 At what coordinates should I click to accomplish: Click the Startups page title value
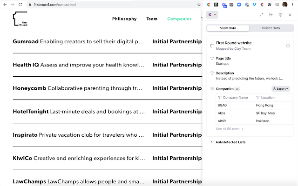coord(223,64)
